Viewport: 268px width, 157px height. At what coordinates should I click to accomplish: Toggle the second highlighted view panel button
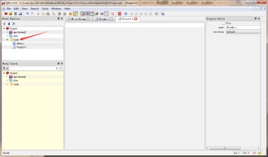(x=88, y=14)
